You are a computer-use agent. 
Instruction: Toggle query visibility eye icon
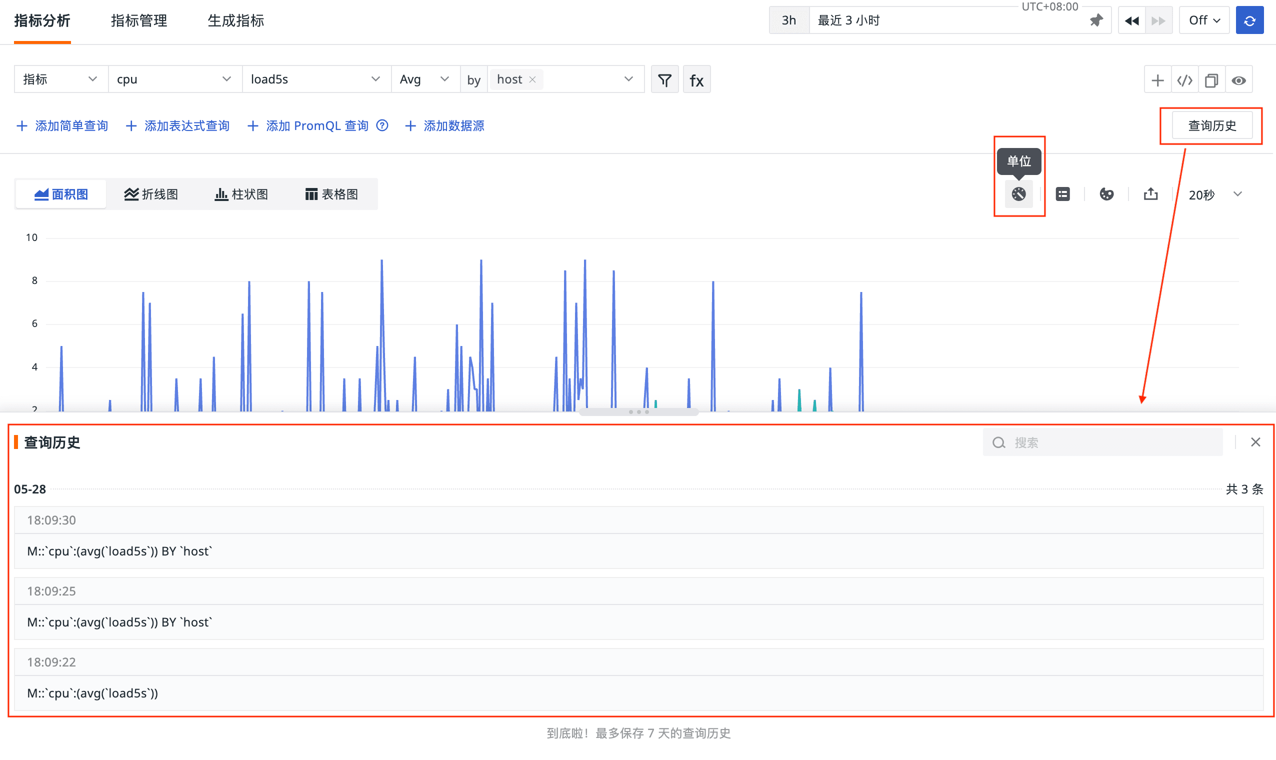tap(1238, 80)
